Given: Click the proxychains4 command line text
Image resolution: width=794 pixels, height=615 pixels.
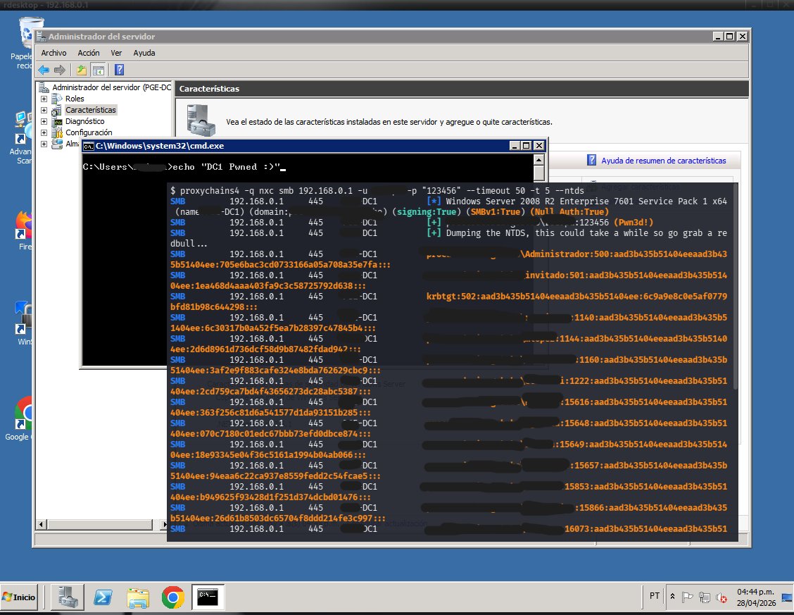Looking at the screenshot, I should [377, 190].
